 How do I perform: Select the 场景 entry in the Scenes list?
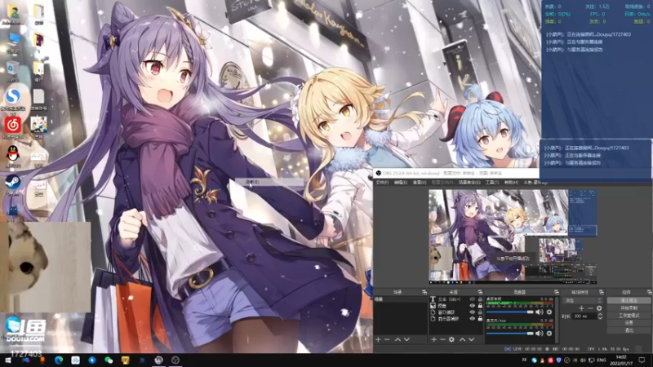400,299
